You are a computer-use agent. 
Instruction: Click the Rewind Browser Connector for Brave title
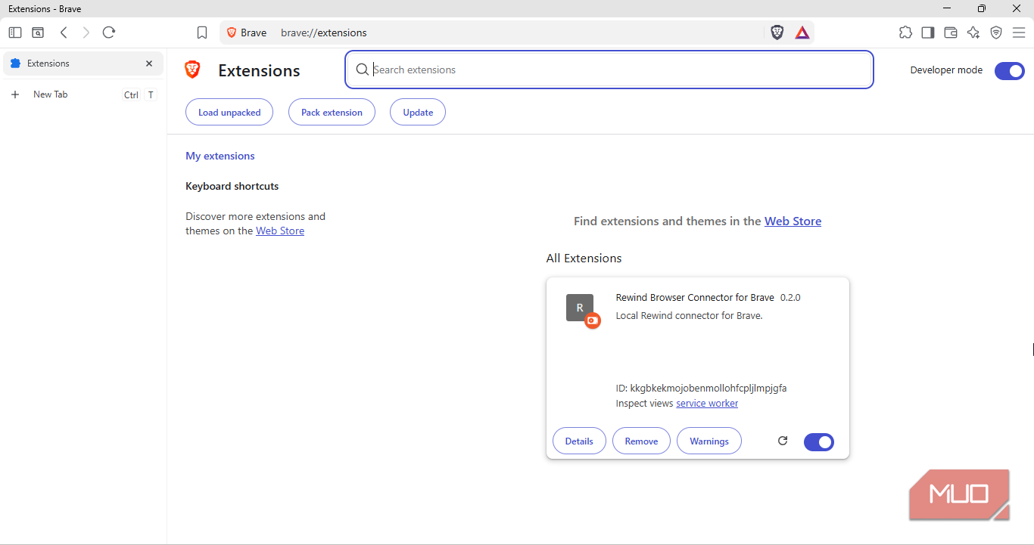(695, 298)
